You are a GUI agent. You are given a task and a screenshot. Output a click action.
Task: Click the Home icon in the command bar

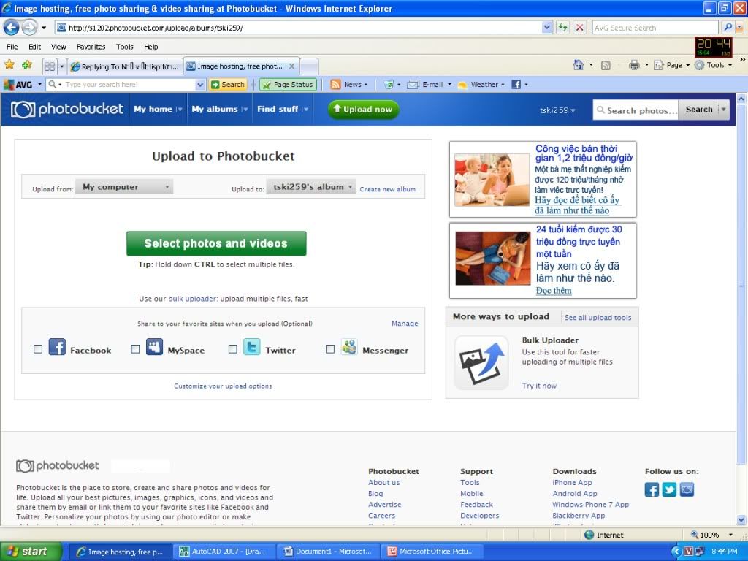tap(579, 65)
